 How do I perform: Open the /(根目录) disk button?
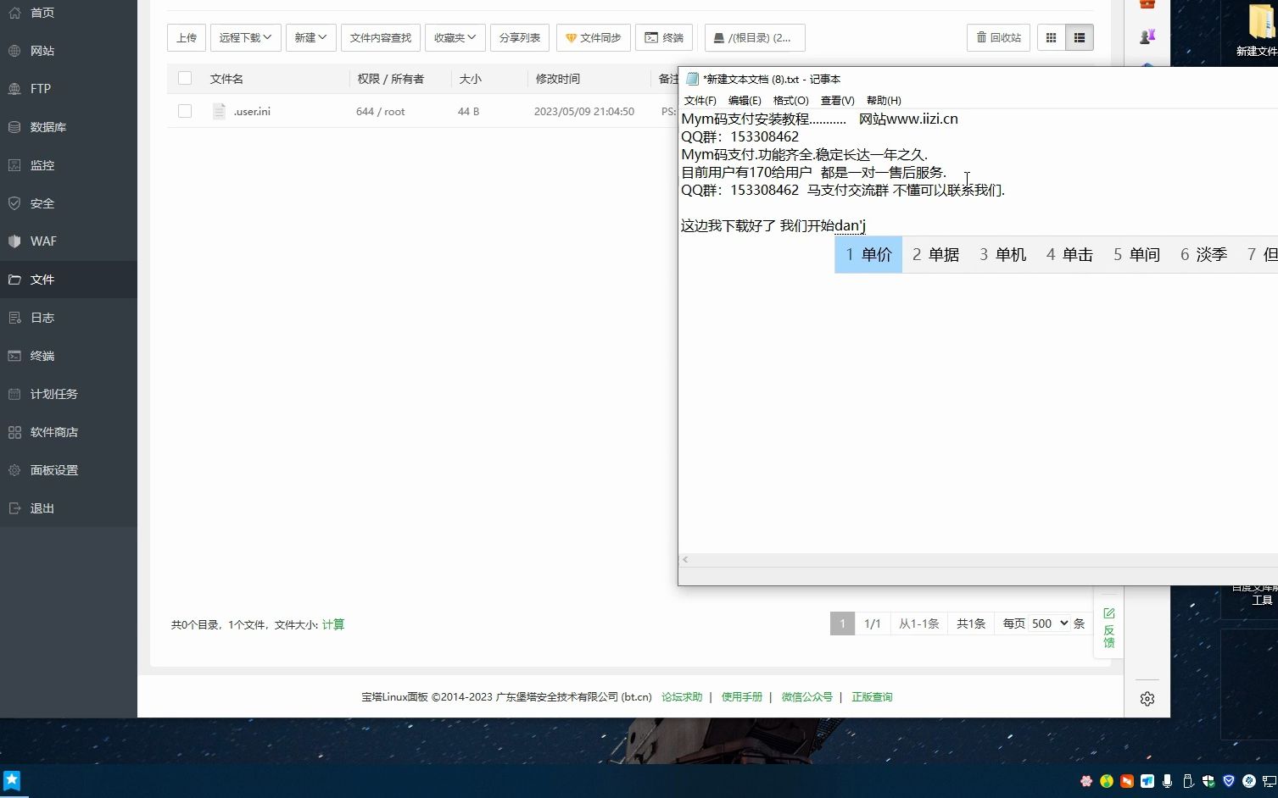tap(755, 37)
